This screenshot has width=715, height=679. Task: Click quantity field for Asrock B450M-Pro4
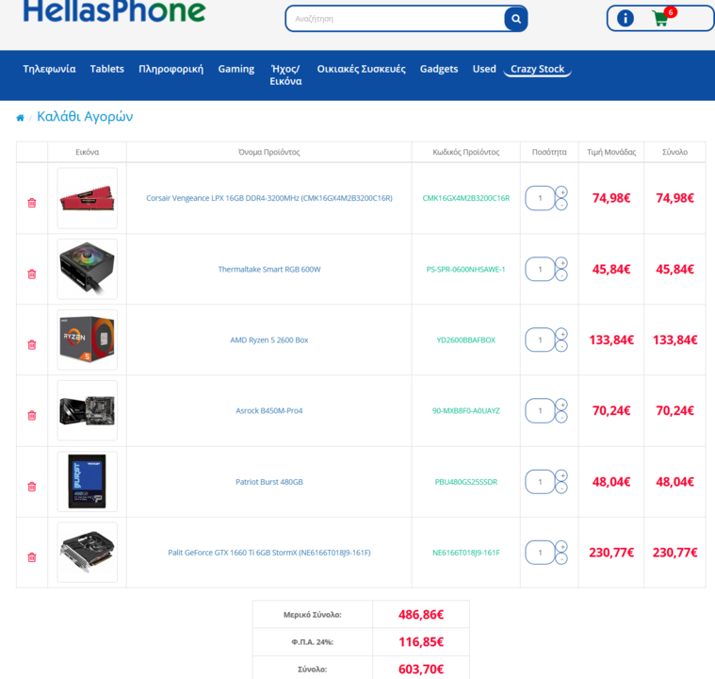541,411
